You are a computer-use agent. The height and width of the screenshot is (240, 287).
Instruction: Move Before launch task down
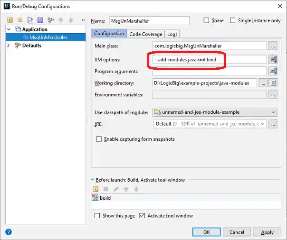pos(136,189)
